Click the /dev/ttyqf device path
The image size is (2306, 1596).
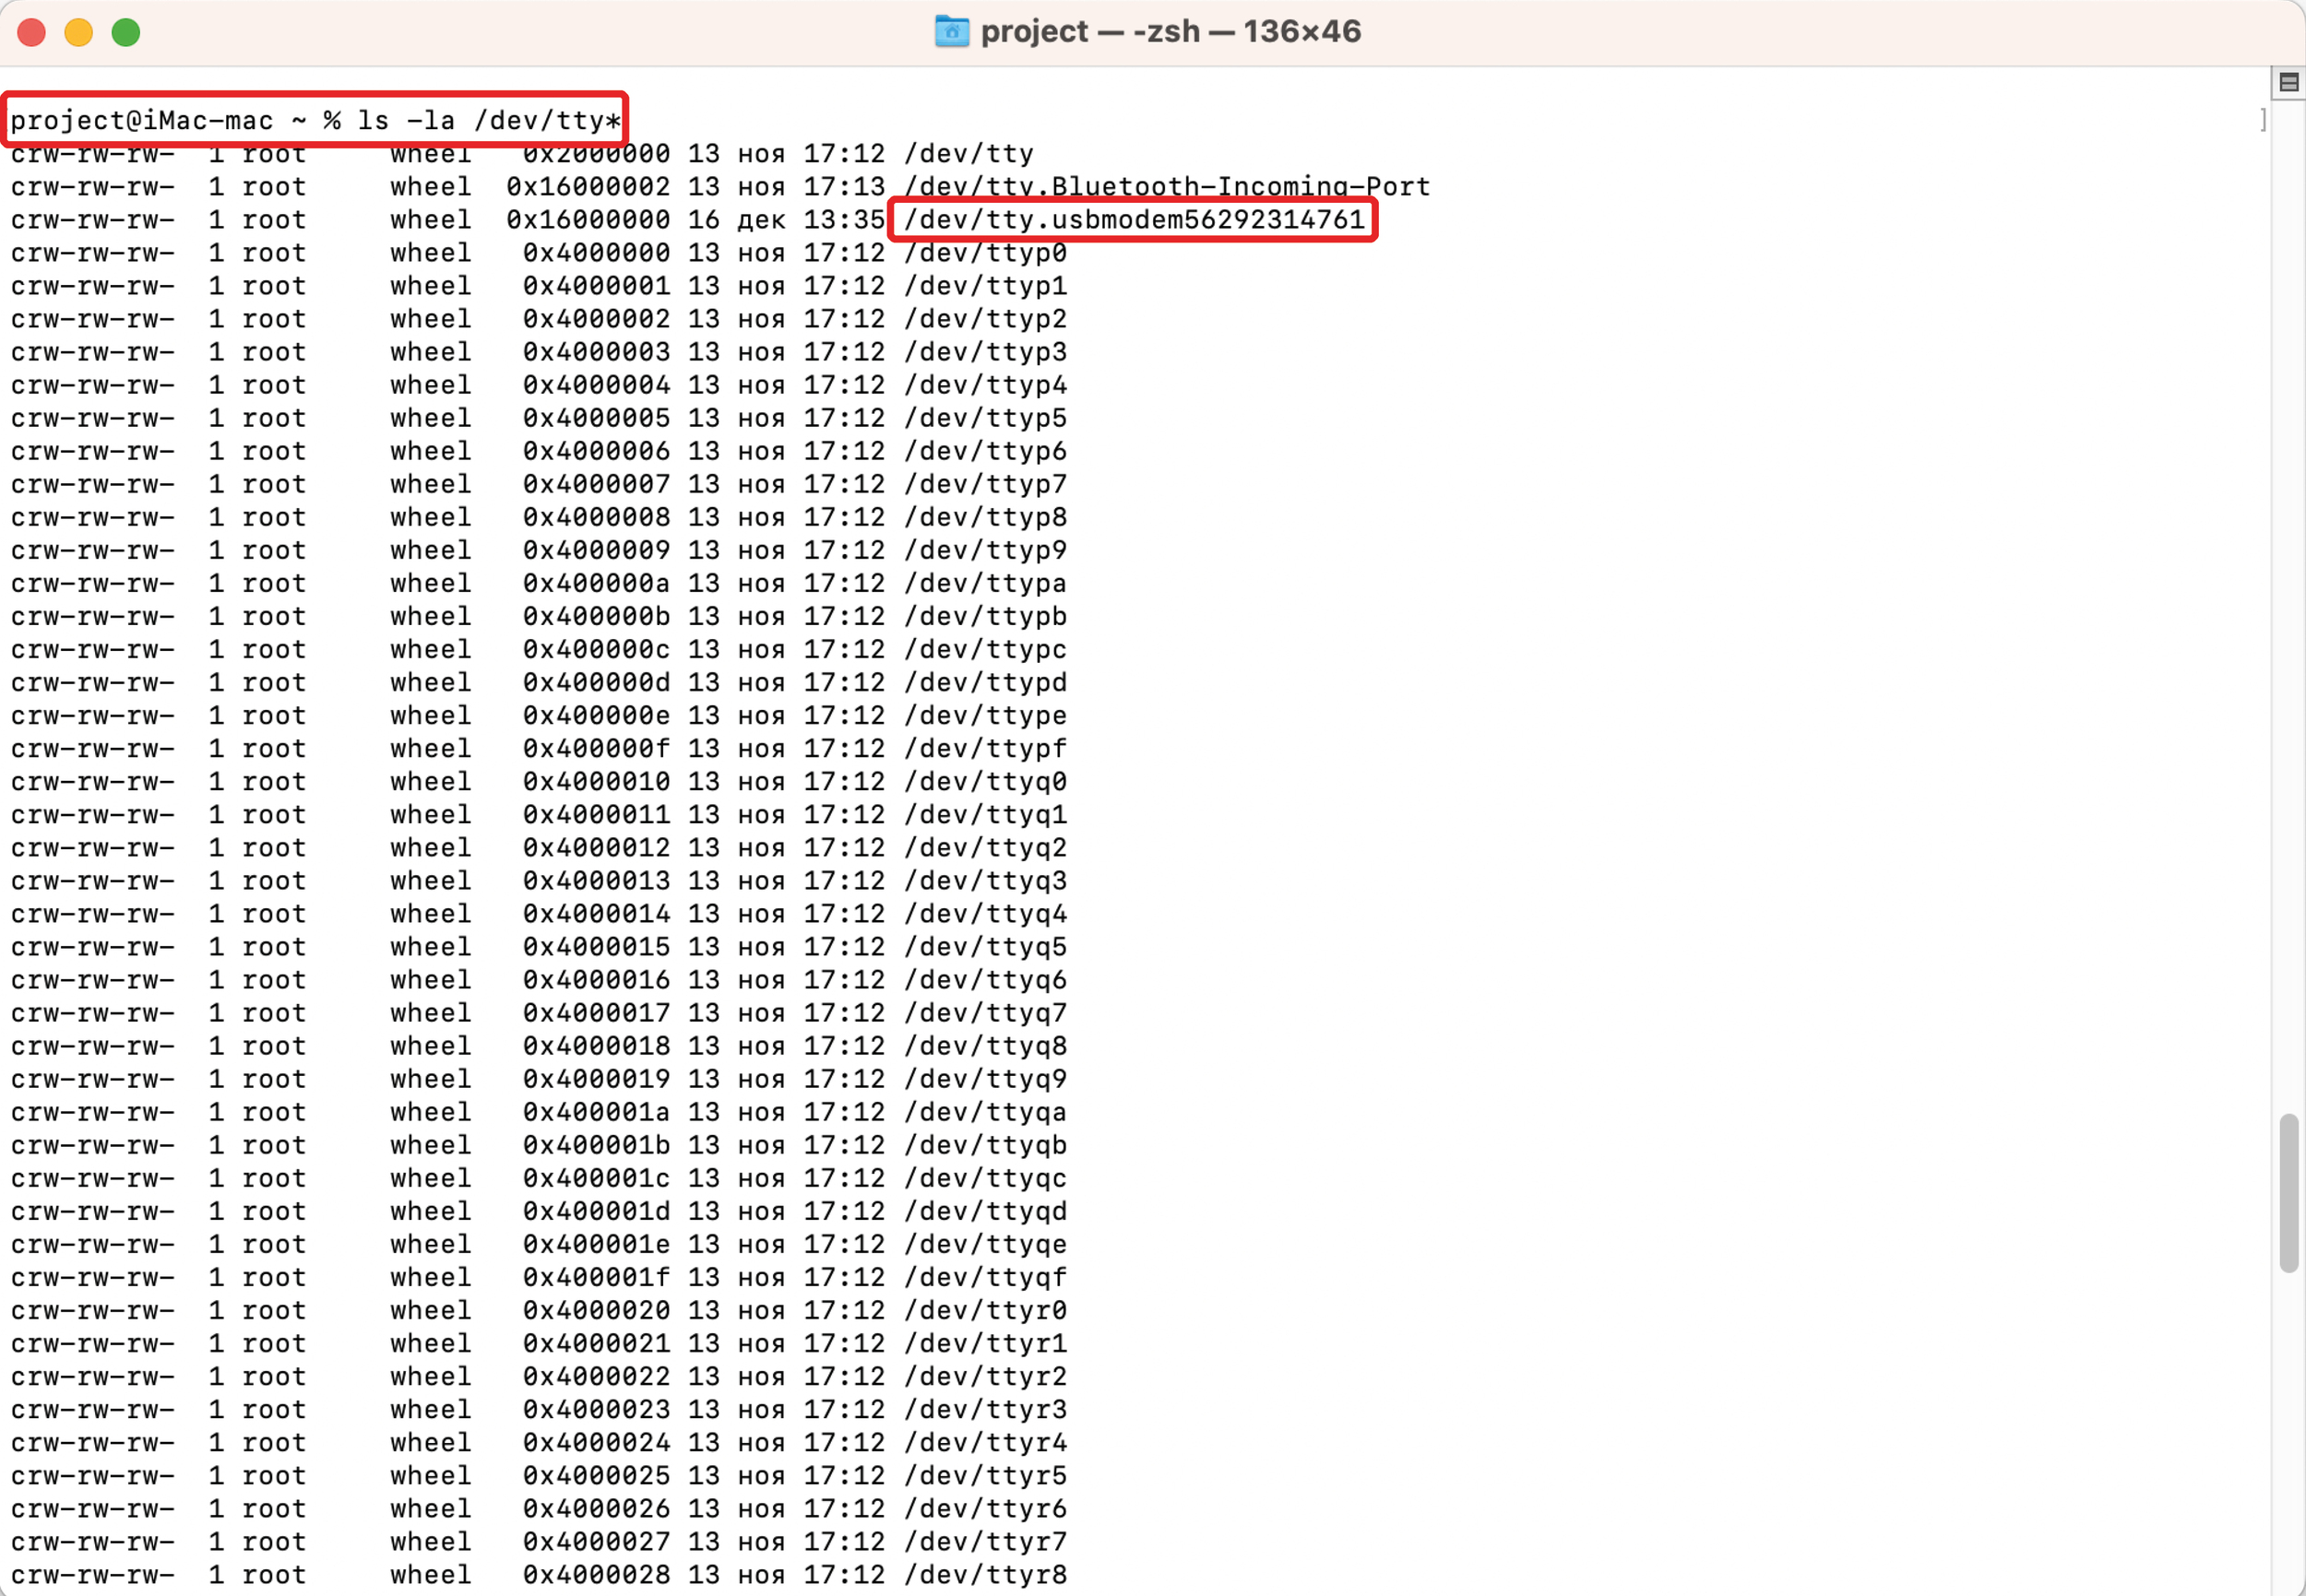tap(985, 1277)
